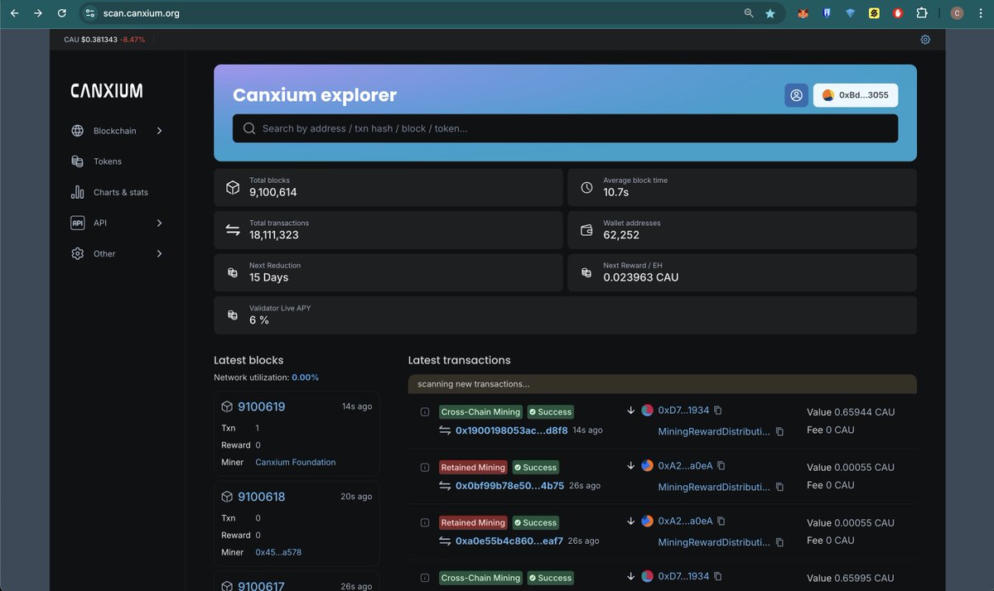Click the browser URL scan.canxium.org
Viewport: 994px width, 591px height.
click(142, 13)
